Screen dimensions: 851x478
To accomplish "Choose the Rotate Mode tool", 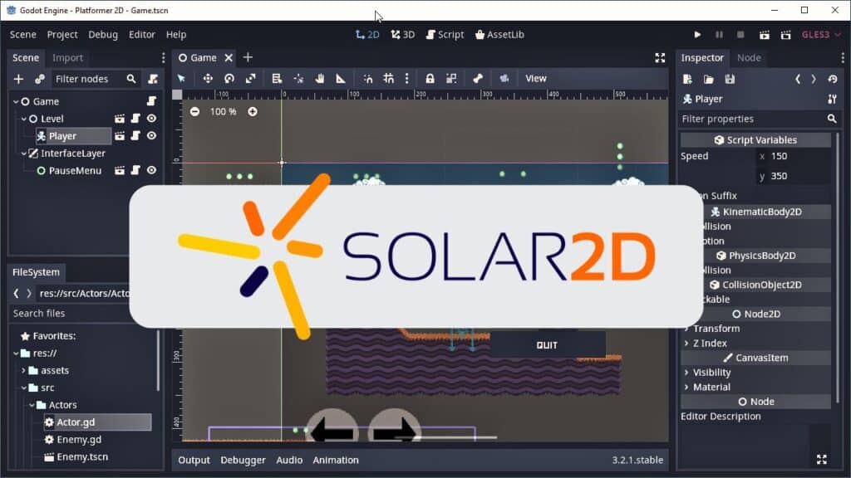I will 229,79.
